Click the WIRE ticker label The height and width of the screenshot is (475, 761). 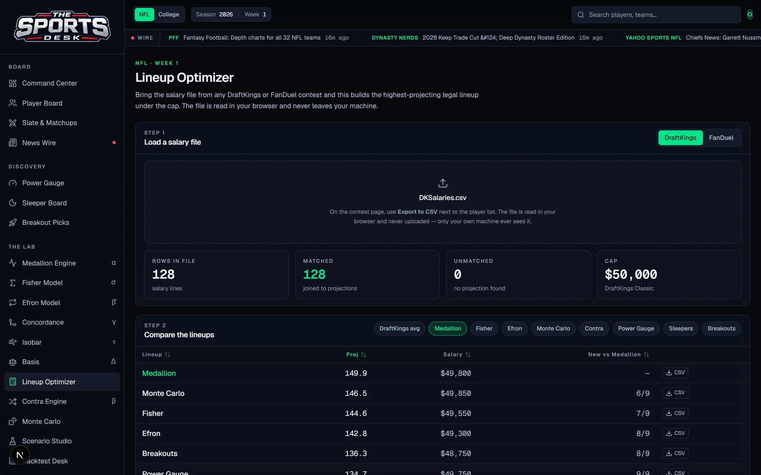point(142,38)
